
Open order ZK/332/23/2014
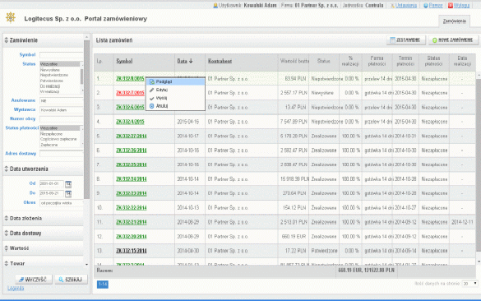coord(132,193)
